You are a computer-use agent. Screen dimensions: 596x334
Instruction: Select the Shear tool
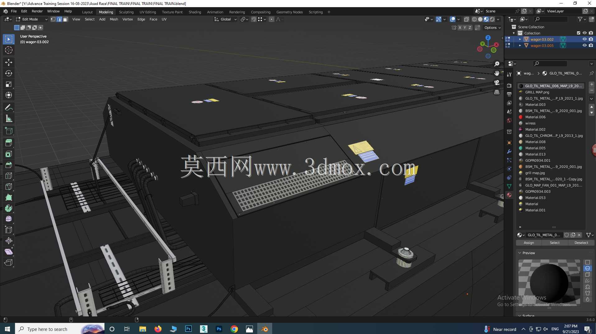9,252
